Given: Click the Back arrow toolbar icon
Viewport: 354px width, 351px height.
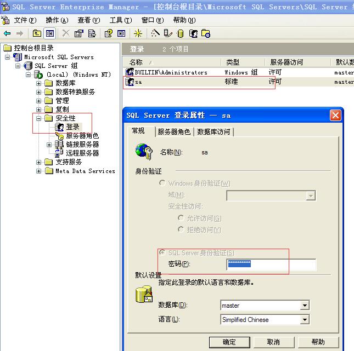Looking at the screenshot, I should coord(7,33).
